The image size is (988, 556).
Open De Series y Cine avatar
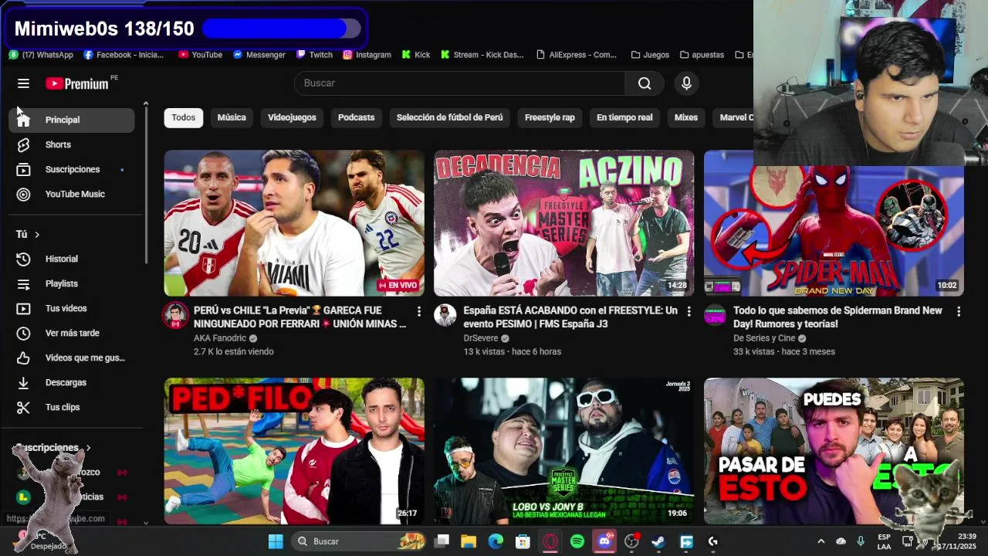click(x=716, y=315)
